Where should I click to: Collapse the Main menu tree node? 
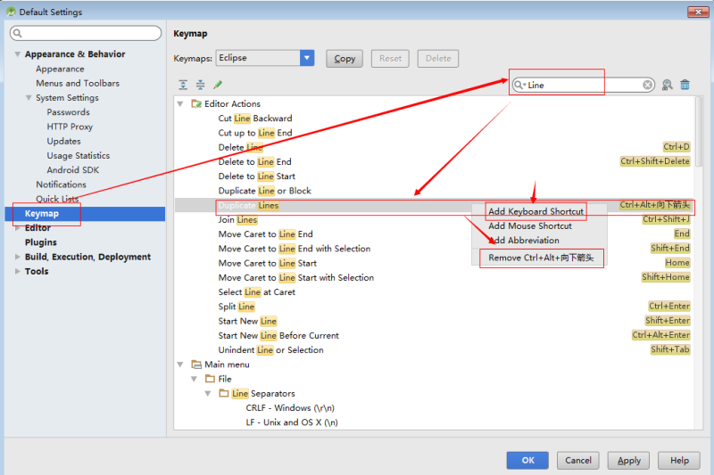click(x=180, y=364)
